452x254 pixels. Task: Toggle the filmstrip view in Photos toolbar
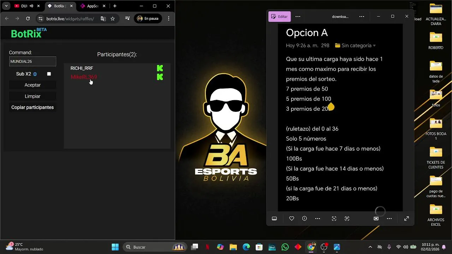click(274, 219)
